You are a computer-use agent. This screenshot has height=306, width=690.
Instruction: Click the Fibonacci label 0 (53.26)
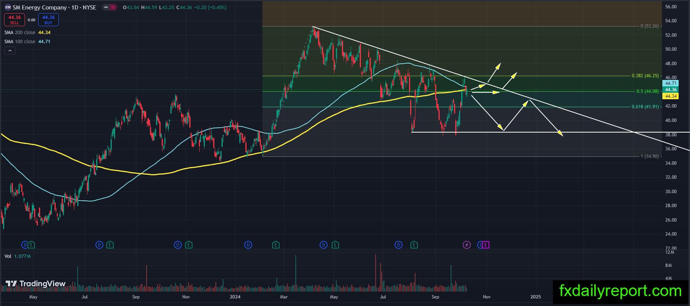(649, 26)
